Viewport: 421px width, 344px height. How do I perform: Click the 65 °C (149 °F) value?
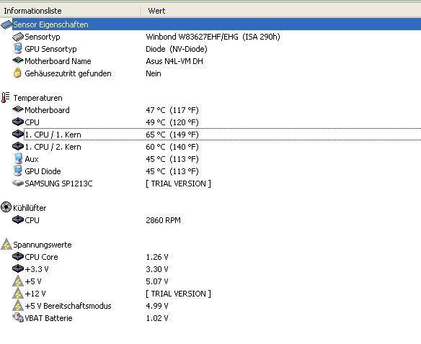(172, 135)
